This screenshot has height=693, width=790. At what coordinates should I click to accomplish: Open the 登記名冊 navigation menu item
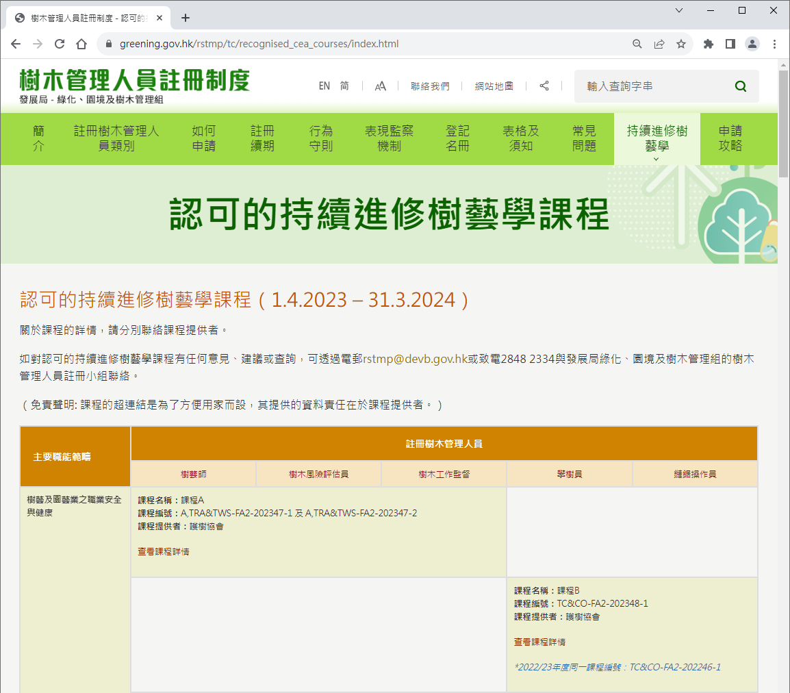pos(457,138)
